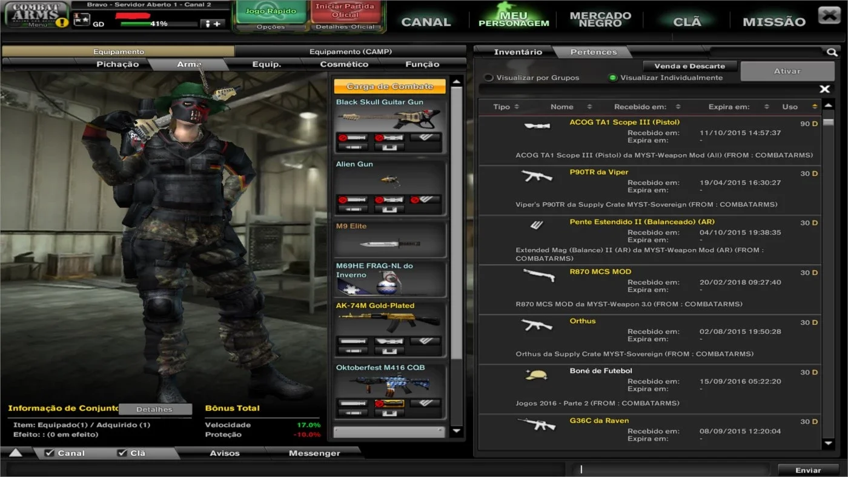The width and height of the screenshot is (848, 477).
Task: Sort inventory by Nome column
Action: 571,107
